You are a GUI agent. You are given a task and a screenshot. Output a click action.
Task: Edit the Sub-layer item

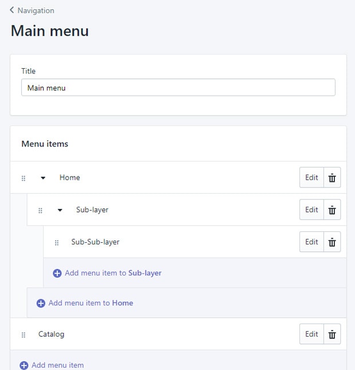click(x=311, y=210)
